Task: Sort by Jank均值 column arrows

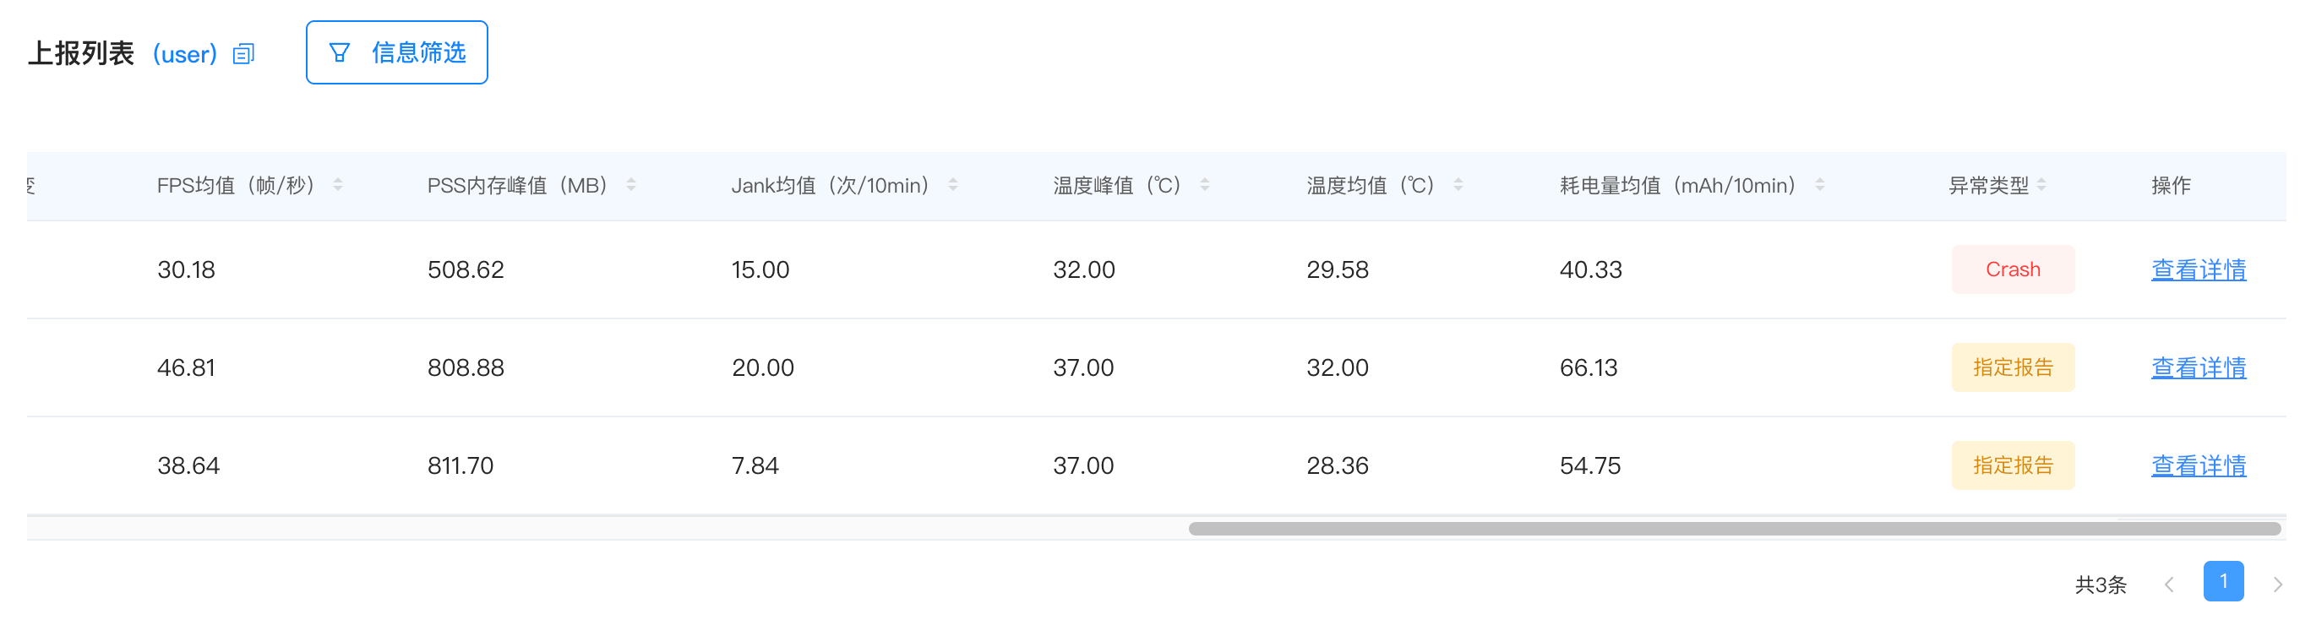Action: (952, 185)
